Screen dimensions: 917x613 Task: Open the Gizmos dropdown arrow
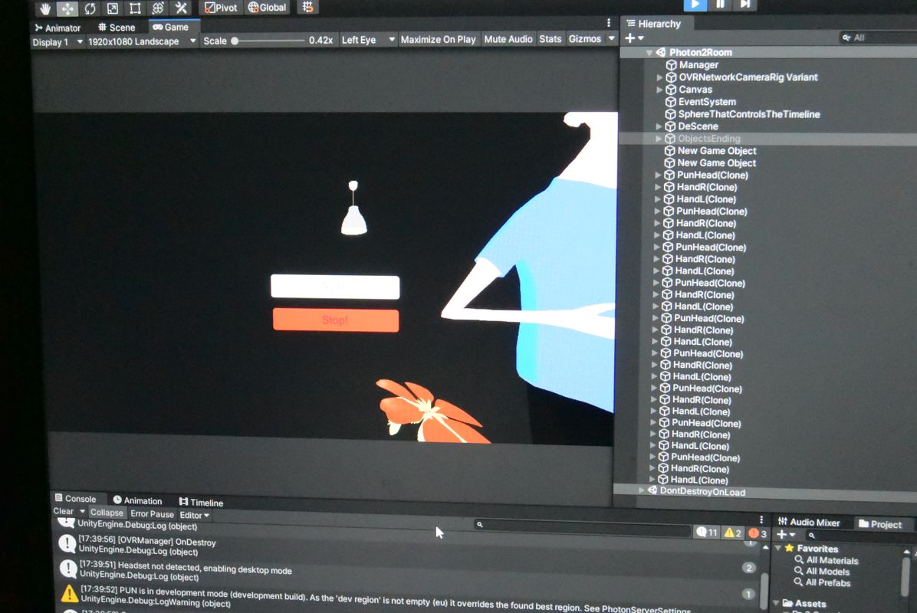click(x=612, y=38)
